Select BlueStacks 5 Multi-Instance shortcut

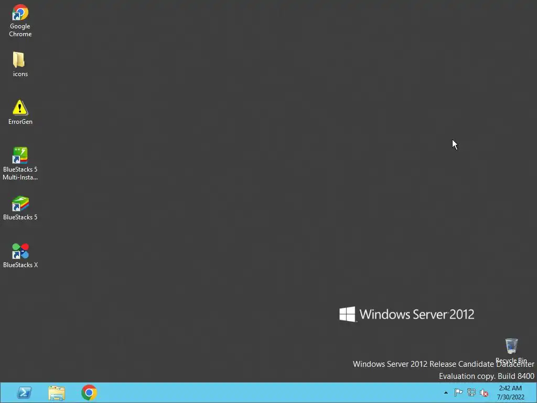(x=20, y=164)
